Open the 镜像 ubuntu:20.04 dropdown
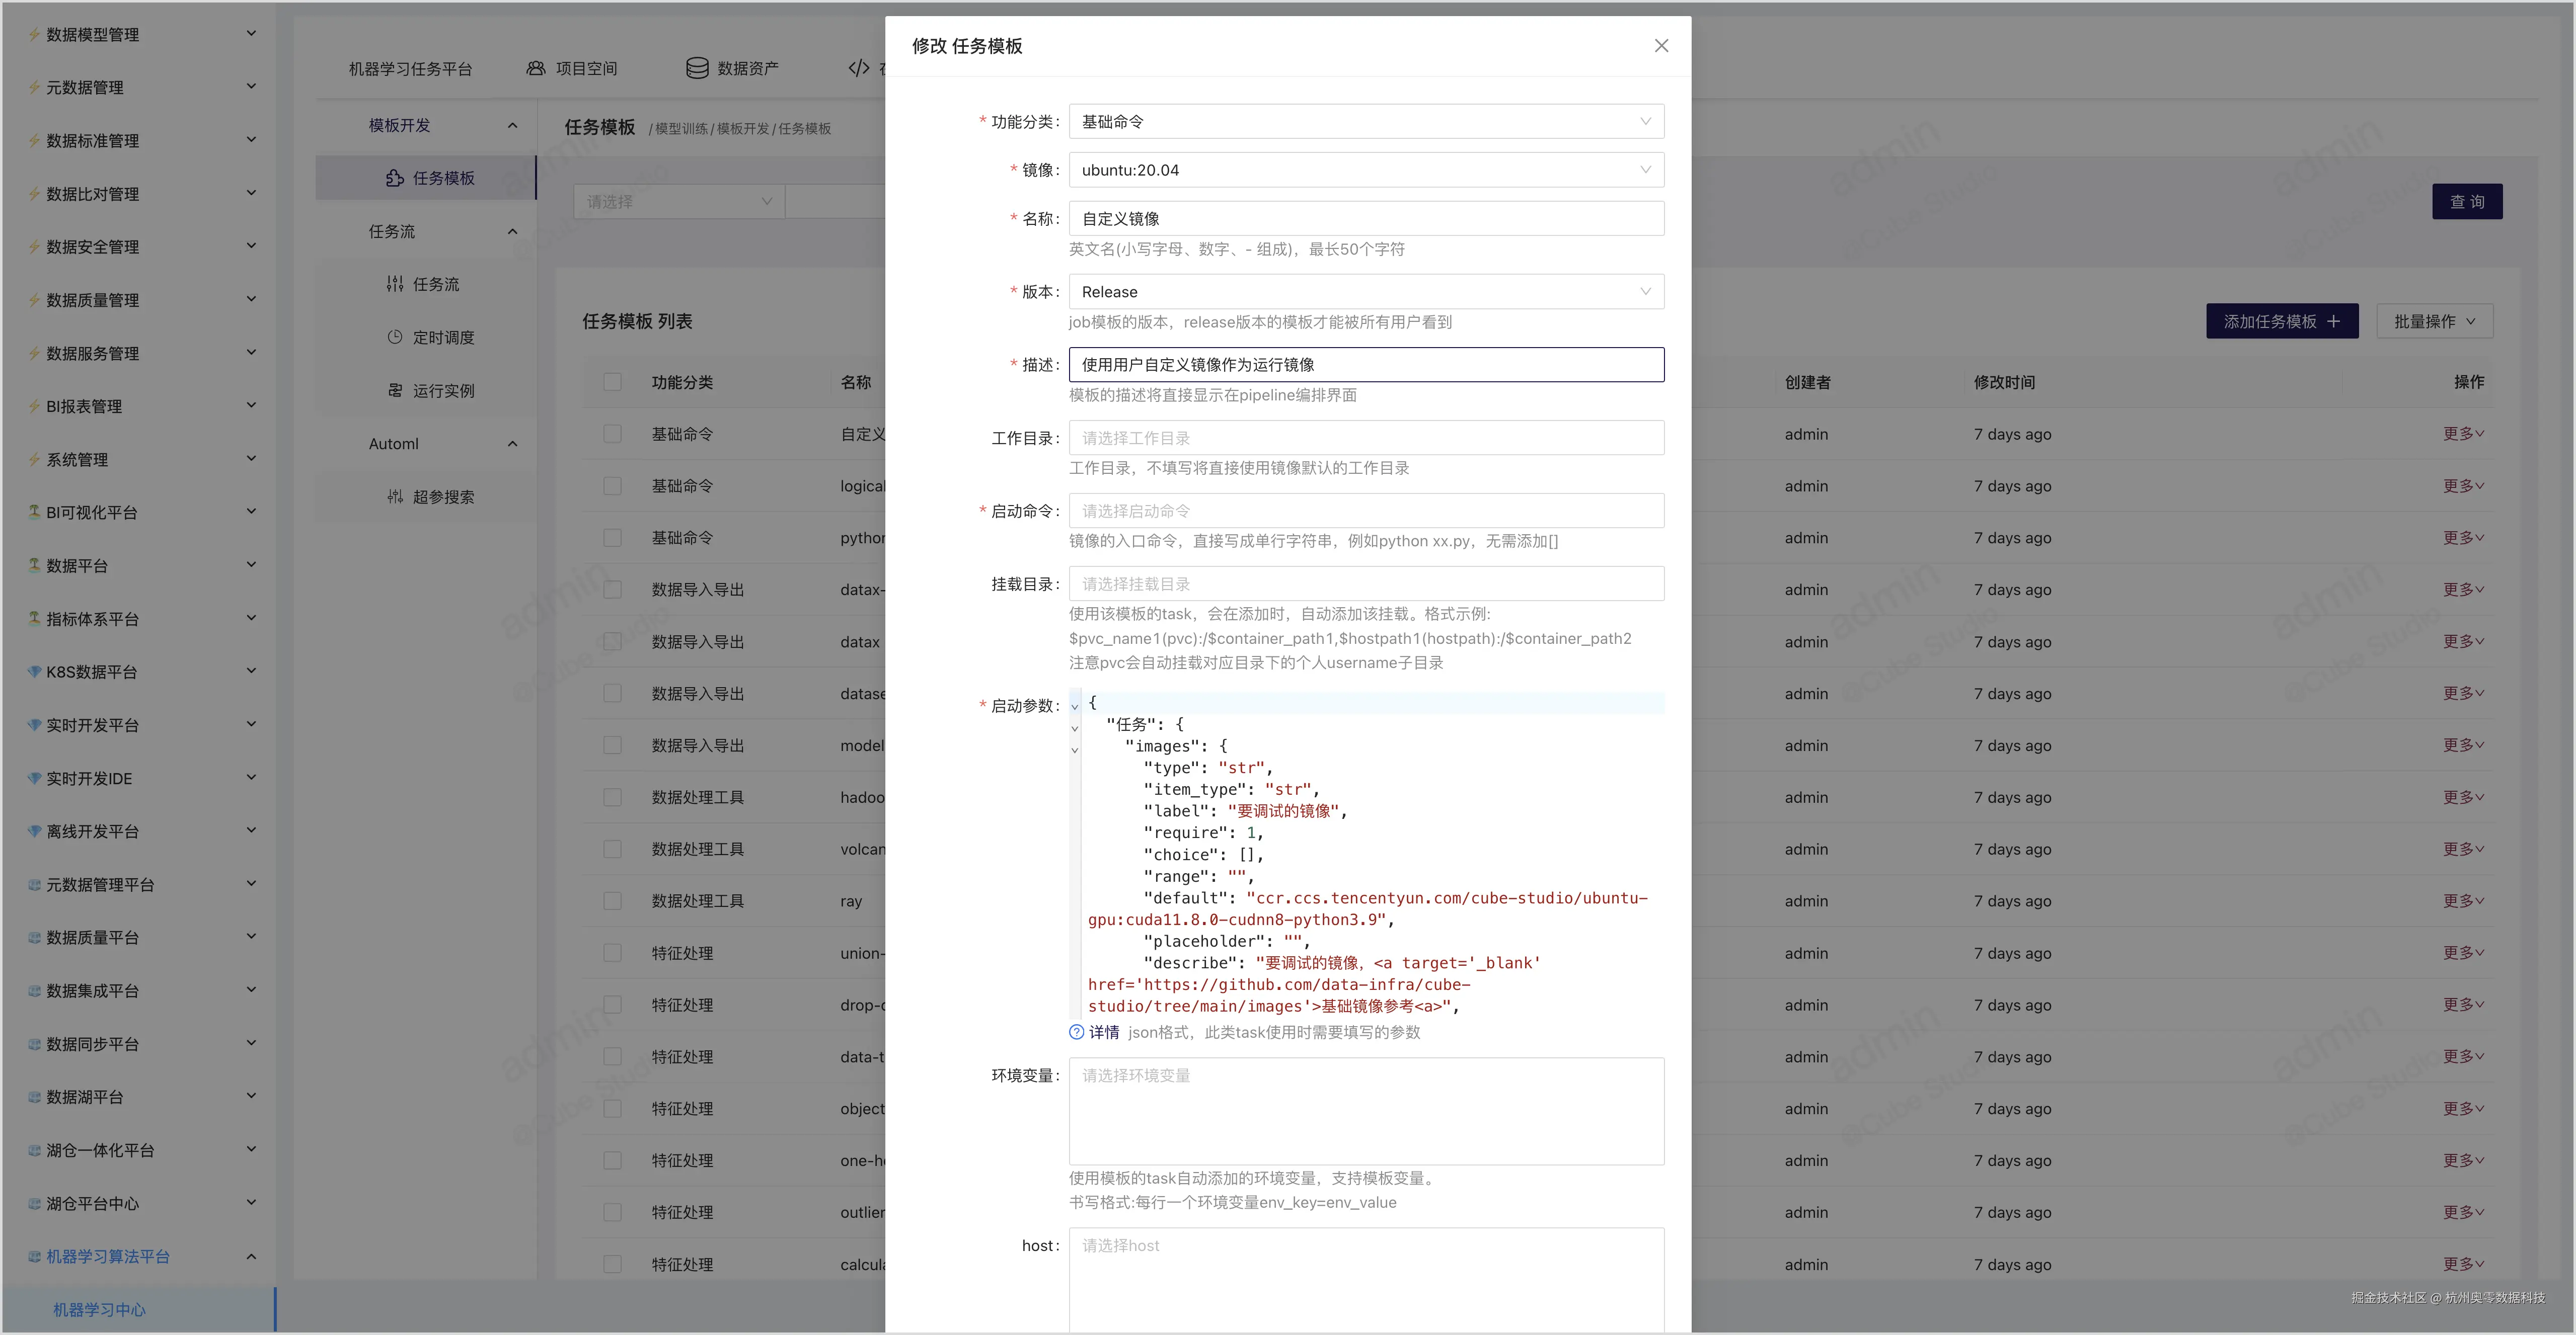Viewport: 2576px width, 1335px height. point(1365,170)
